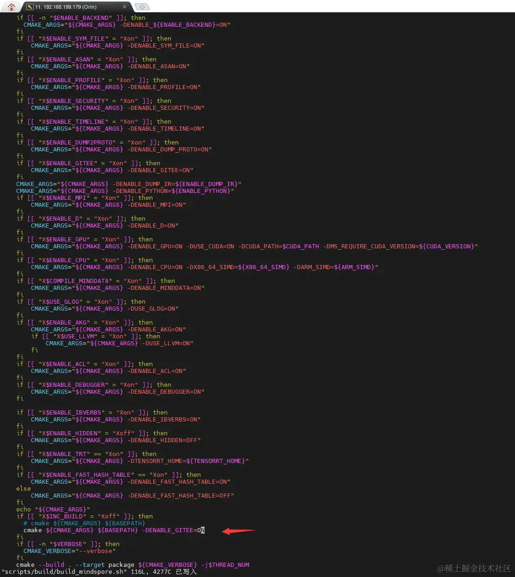
Task: Click the line with -DENABLE_MPI=ON
Action: click(x=108, y=205)
